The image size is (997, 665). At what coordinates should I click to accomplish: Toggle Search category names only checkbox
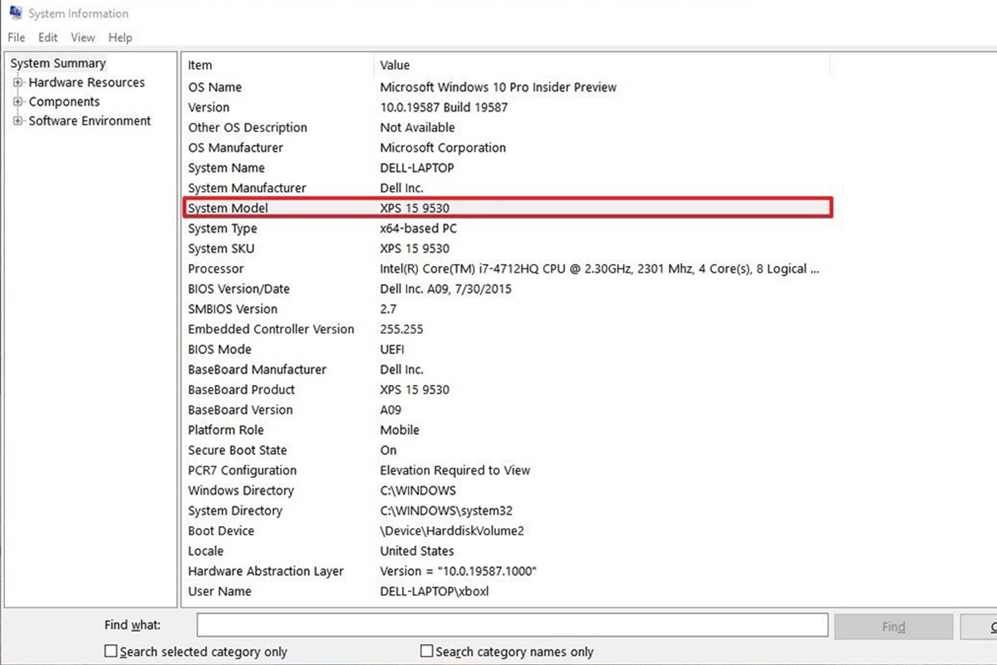[427, 651]
